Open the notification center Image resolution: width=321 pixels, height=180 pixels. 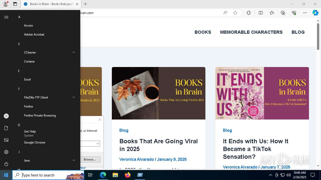tap(313, 175)
